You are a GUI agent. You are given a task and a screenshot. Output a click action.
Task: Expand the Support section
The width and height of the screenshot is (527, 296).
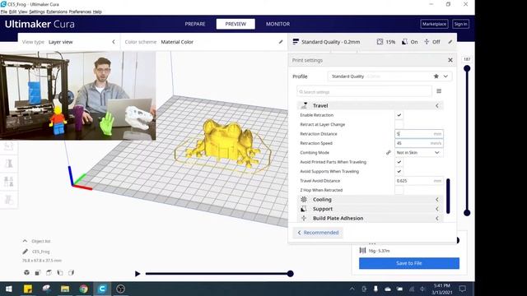(x=437, y=209)
